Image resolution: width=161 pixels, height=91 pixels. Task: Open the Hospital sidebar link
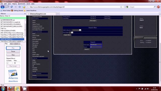point(35,68)
